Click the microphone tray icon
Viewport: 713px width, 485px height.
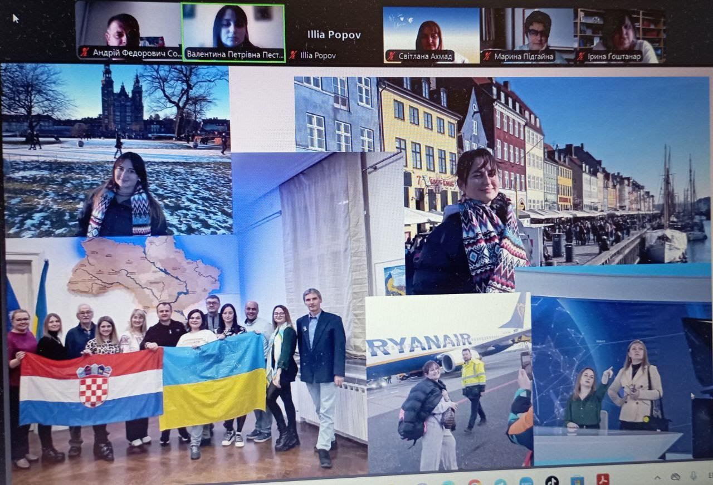(694, 476)
